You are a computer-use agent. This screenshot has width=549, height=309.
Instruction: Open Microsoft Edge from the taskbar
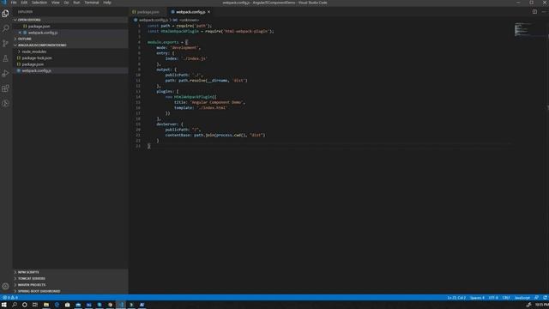click(57, 305)
